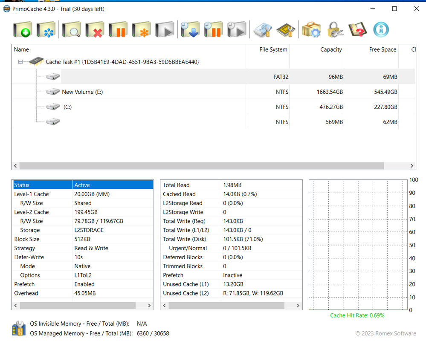This screenshot has height=341, width=426.
Task: Click New Volume (E:) drive icon
Action: coord(53,92)
